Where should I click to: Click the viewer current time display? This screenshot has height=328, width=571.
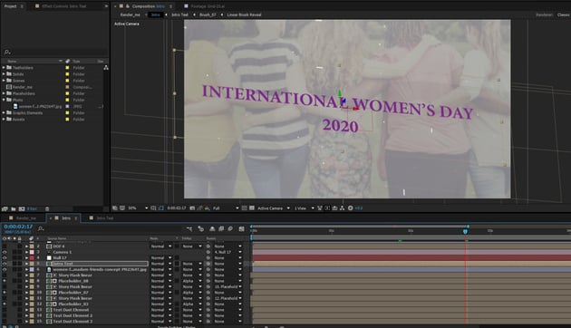click(x=176, y=208)
